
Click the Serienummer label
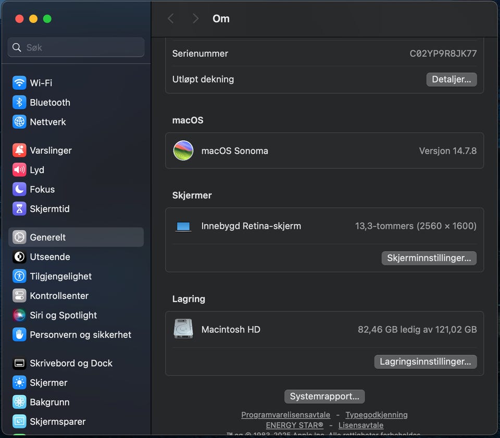(x=200, y=54)
